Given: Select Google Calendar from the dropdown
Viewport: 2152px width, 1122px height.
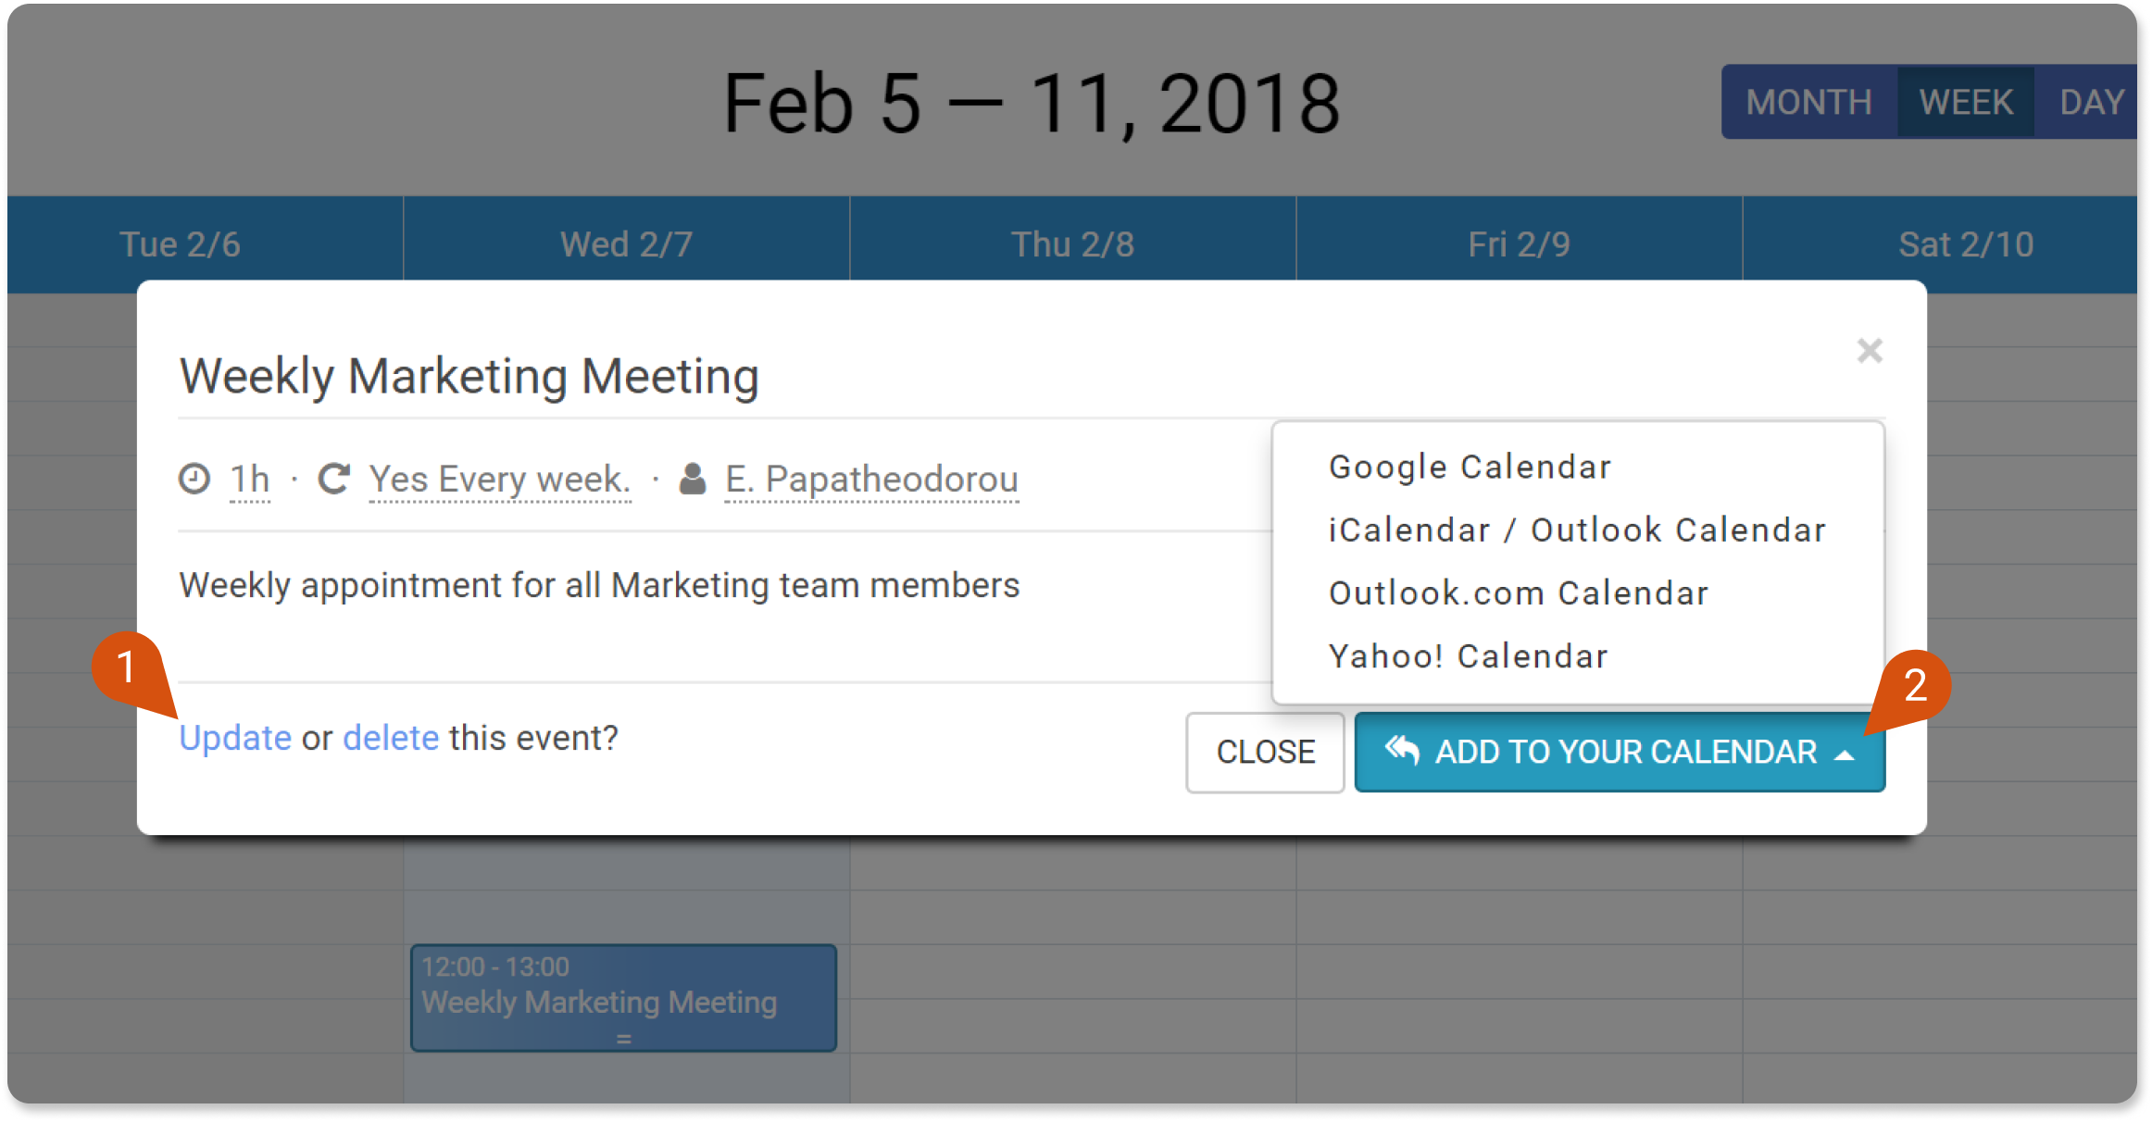Looking at the screenshot, I should coord(1470,467).
